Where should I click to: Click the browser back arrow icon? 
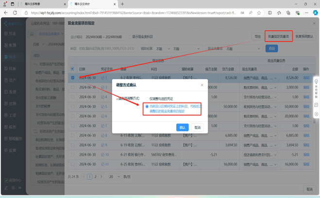tap(5, 13)
